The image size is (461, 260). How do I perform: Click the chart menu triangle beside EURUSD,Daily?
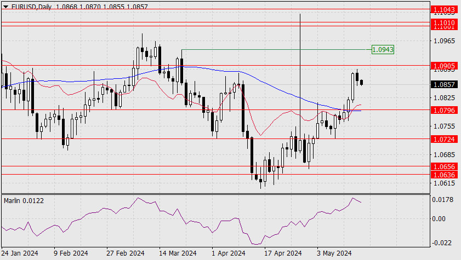pyautogui.click(x=5, y=7)
